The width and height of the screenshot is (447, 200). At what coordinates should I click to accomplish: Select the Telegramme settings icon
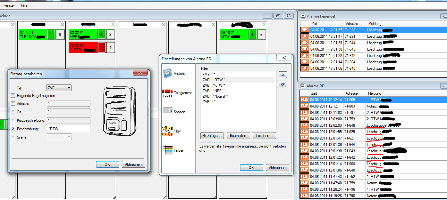(x=168, y=93)
